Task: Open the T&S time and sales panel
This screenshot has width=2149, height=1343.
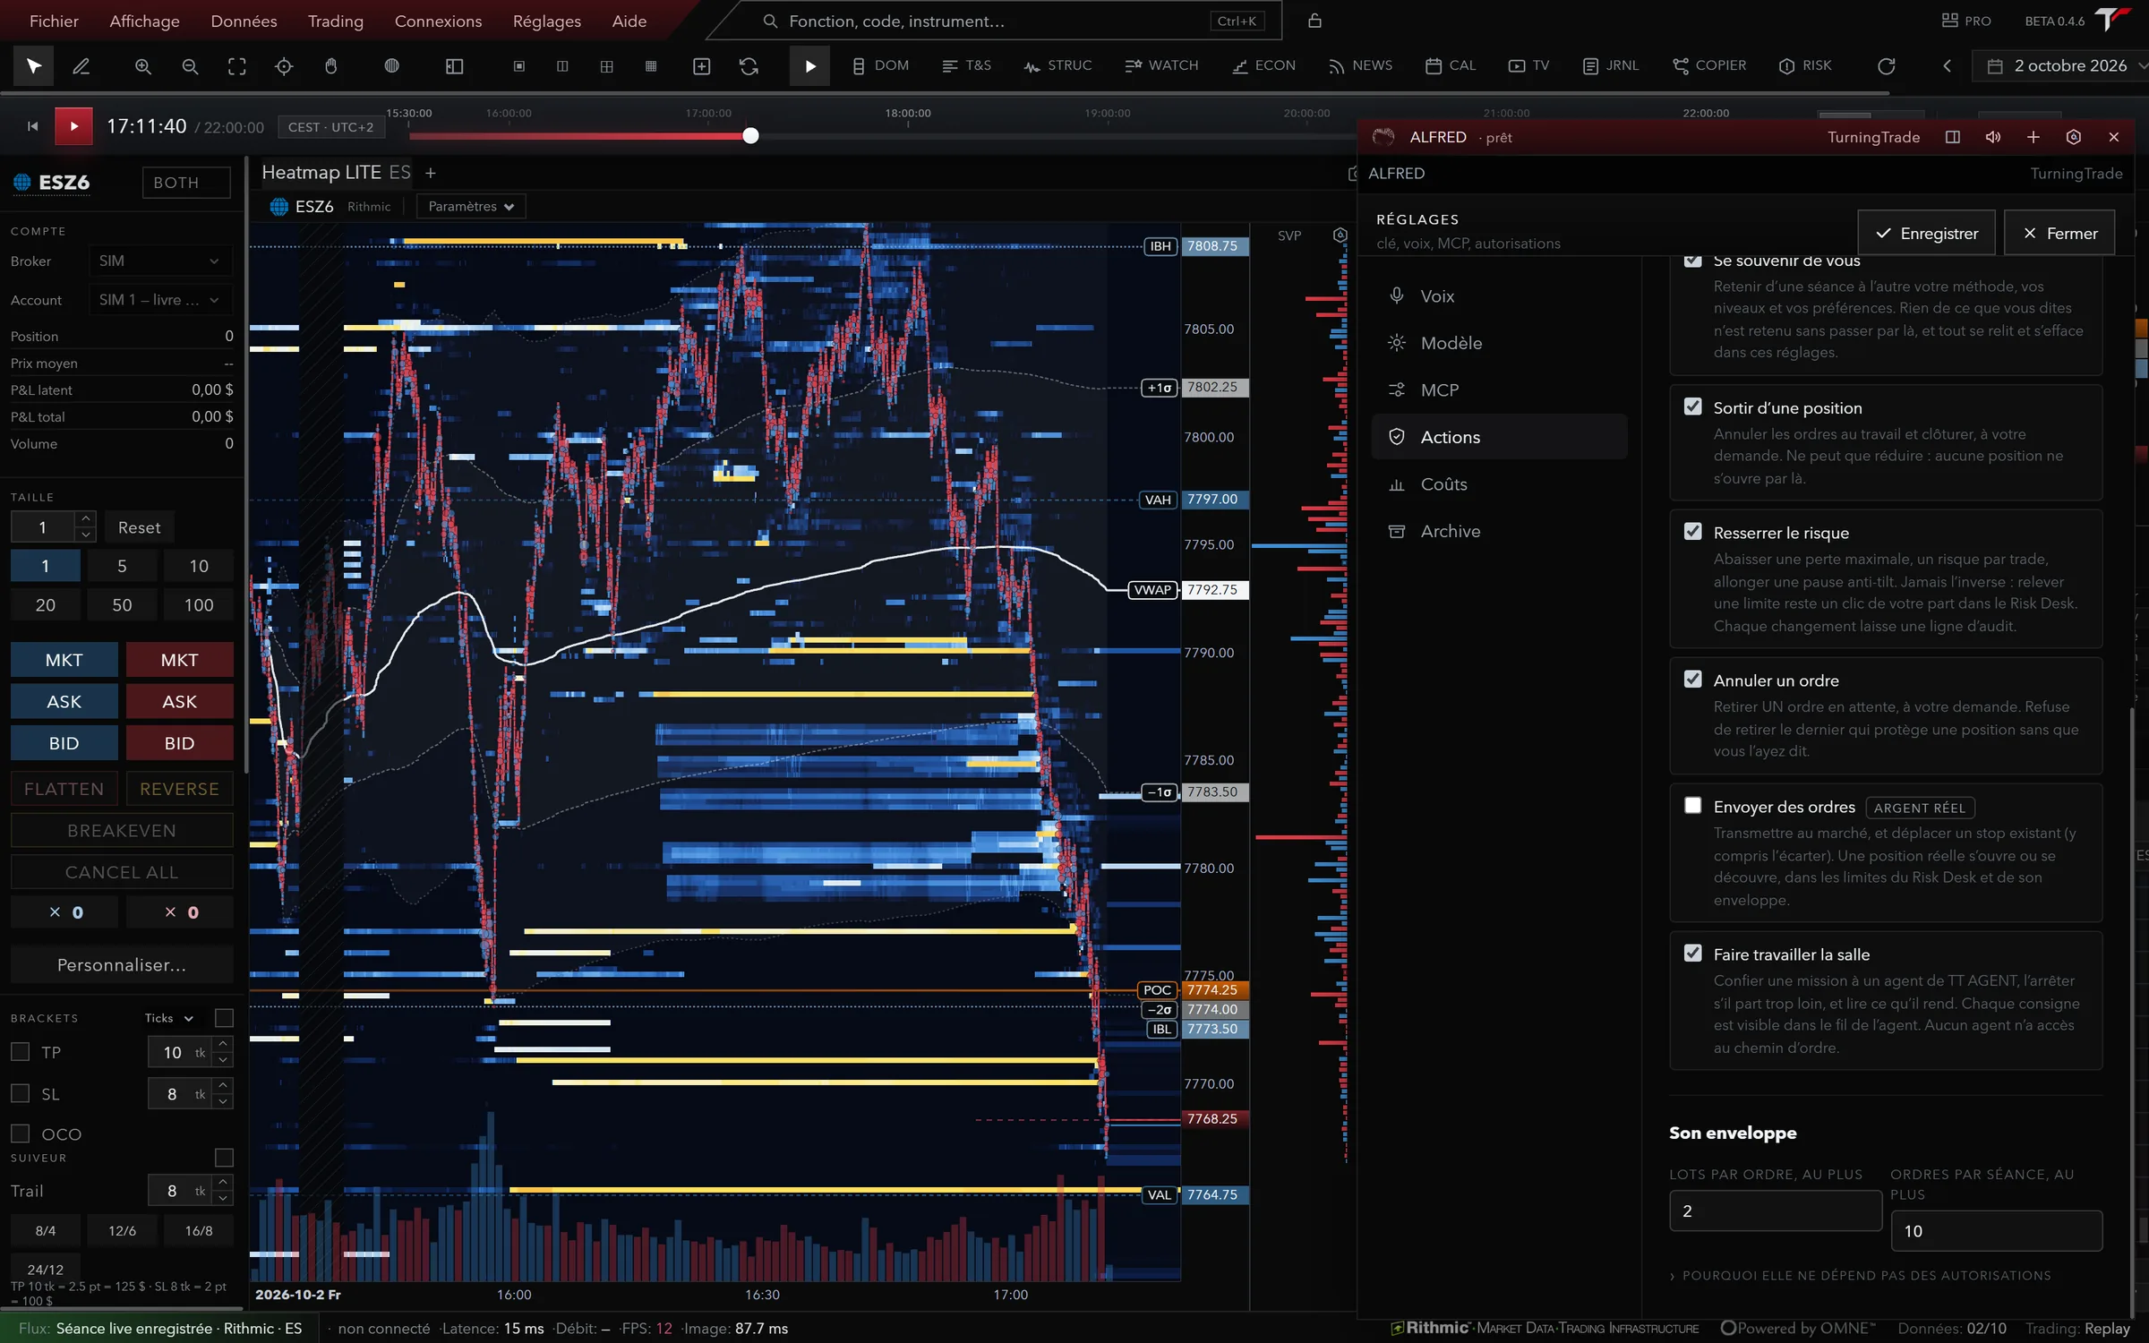Action: click(x=967, y=66)
